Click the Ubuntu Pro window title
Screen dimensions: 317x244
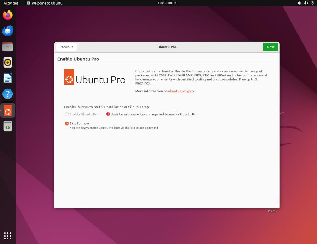coord(167,47)
